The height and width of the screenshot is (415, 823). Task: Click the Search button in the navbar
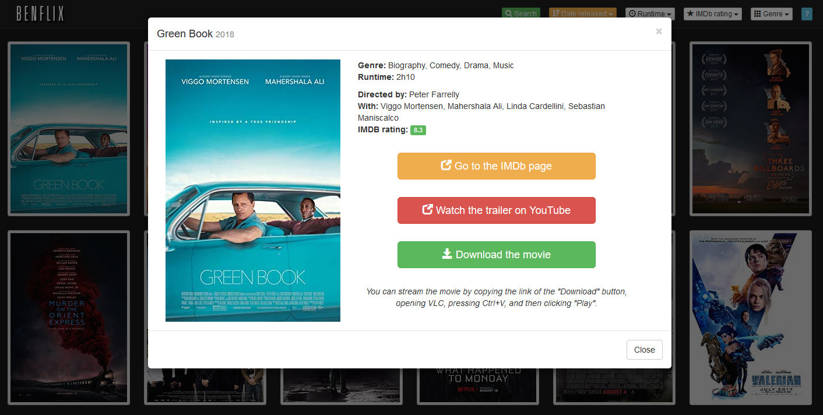[x=521, y=13]
